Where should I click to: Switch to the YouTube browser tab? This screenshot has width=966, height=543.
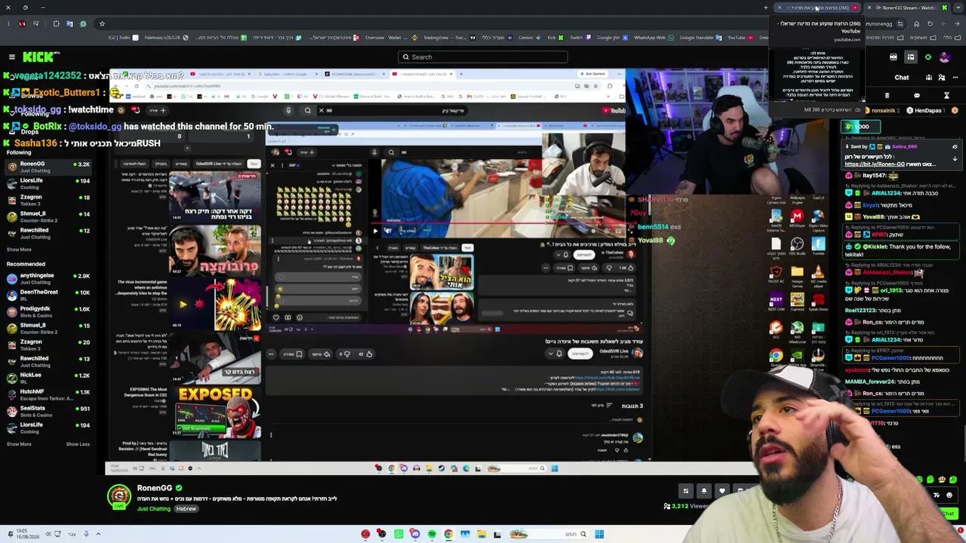(817, 8)
